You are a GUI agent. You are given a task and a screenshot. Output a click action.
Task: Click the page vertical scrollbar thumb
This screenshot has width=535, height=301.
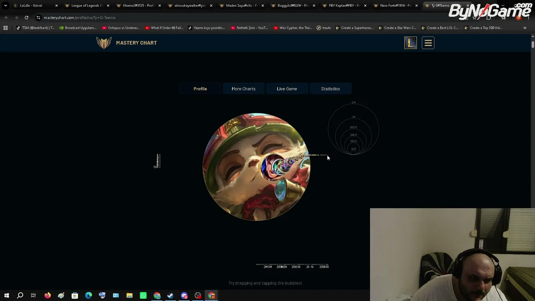pos(532,44)
